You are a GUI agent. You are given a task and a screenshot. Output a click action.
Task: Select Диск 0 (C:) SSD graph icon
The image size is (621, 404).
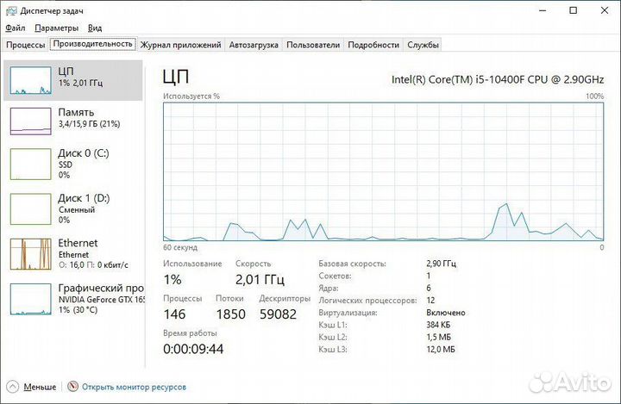[30, 164]
